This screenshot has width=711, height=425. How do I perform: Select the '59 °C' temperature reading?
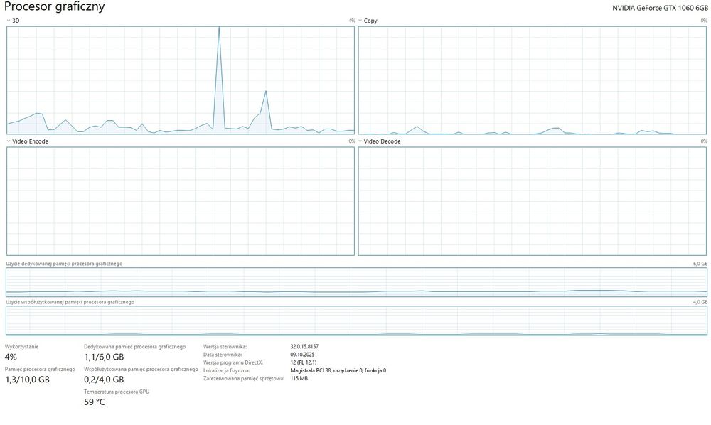pos(95,402)
